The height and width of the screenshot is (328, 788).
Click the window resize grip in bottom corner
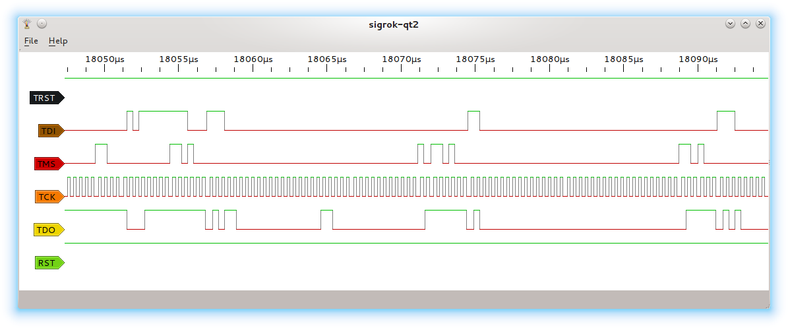(x=766, y=306)
